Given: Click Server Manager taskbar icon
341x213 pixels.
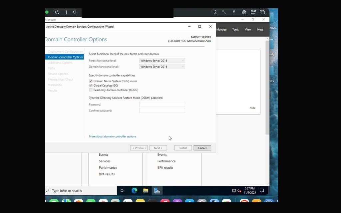Looking at the screenshot, I should (x=157, y=191).
